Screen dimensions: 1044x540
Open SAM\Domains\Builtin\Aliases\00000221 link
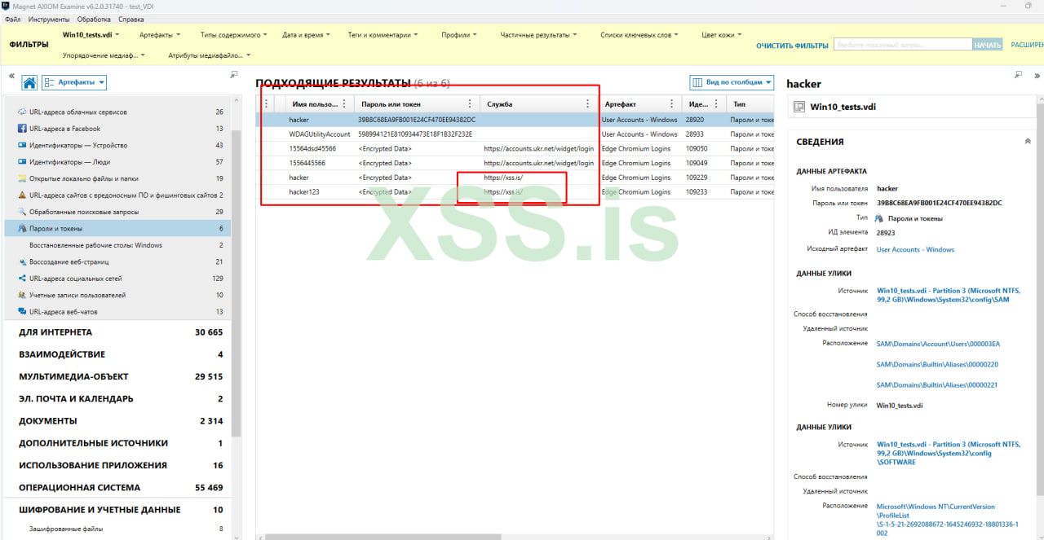[937, 385]
